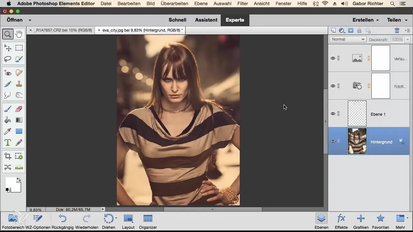Screen dimensions: 413x232
Task: Toggle mask chain link on Fotofilter layer
Action: (368, 86)
